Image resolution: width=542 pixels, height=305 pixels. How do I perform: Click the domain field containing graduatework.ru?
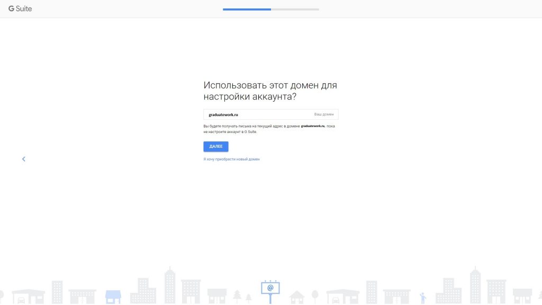click(x=270, y=114)
